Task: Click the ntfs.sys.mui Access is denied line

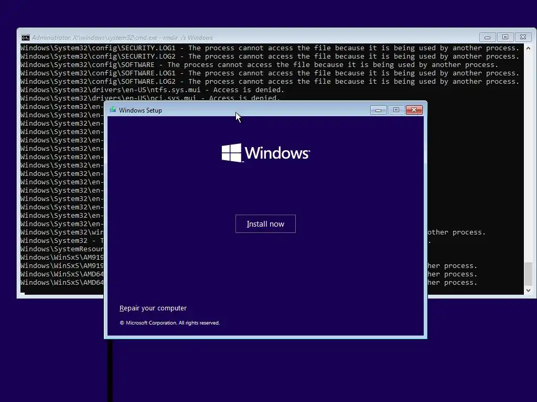Action: pos(153,90)
